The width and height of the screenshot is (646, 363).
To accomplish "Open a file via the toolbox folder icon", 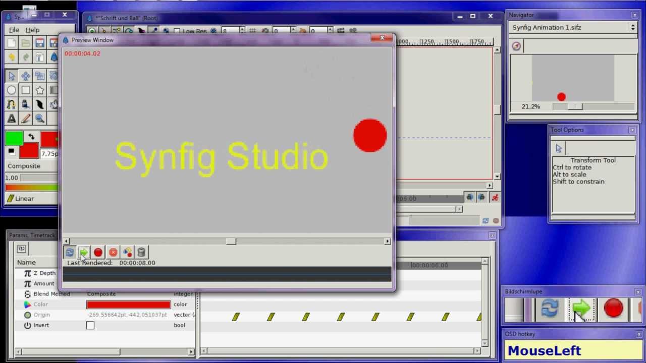I will [26, 43].
